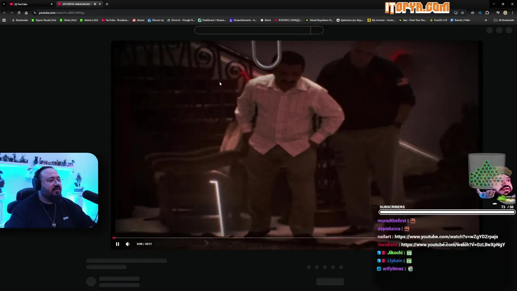This screenshot has height=291, width=517.
Task: Close the (2) YouTube tab
Action: pyautogui.click(x=51, y=4)
